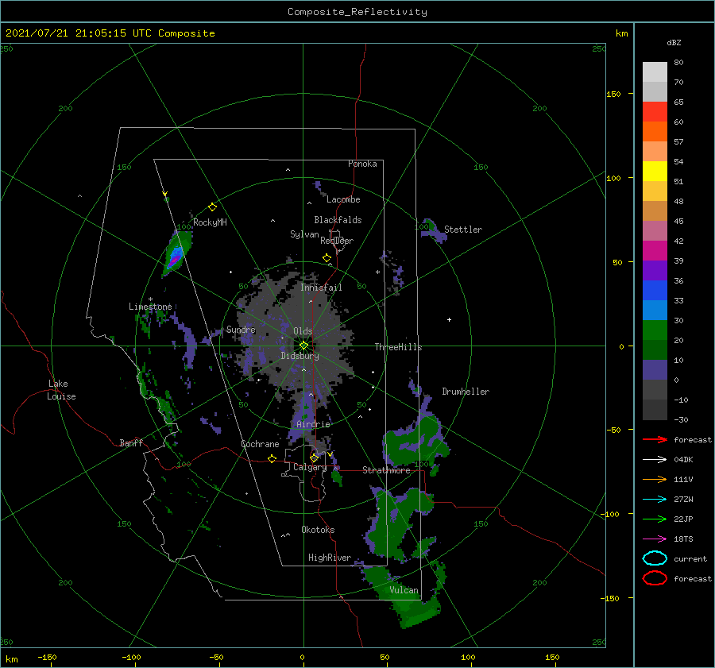The height and width of the screenshot is (668, 715).
Task: Click the Calgary label
Action: point(310,467)
